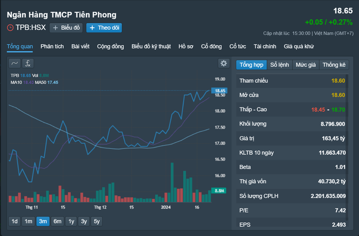
Task: Click Thị giá vốn value 40.730,2 tỷ
Action: click(332, 181)
